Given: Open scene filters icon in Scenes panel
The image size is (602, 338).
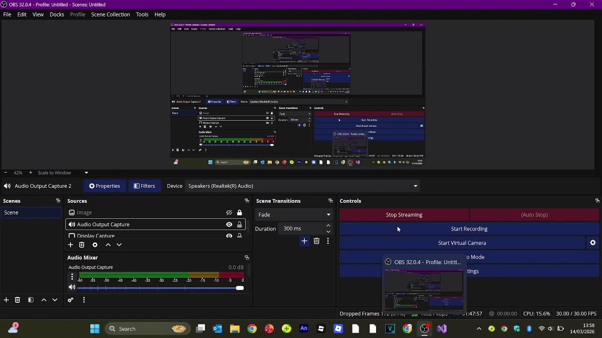Looking at the screenshot, I should click(x=31, y=300).
